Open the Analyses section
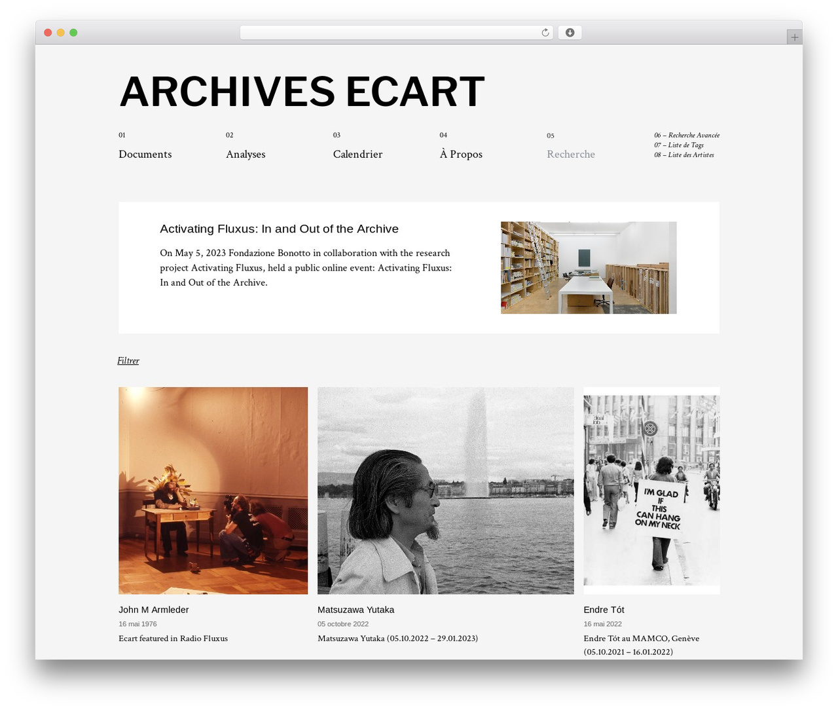This screenshot has width=838, height=710. point(246,154)
